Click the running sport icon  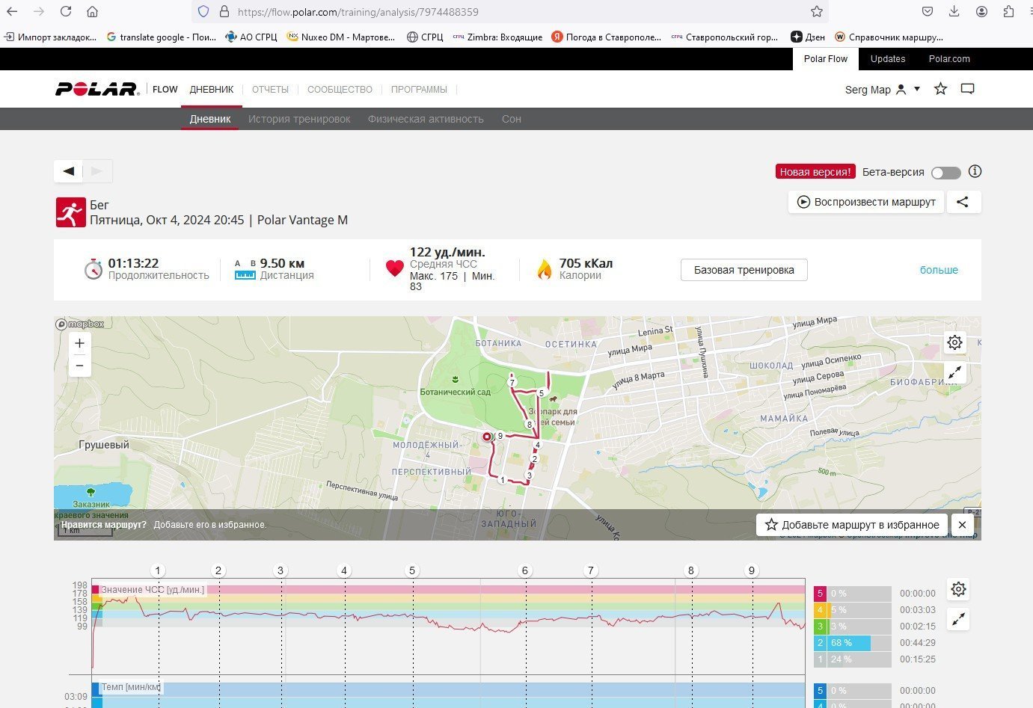coord(70,212)
